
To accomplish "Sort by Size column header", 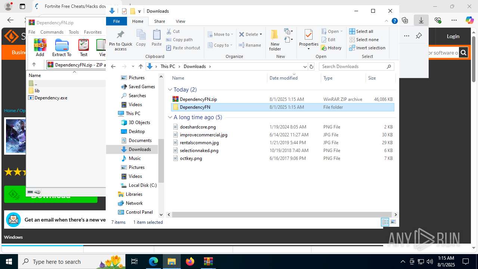I will point(372,78).
